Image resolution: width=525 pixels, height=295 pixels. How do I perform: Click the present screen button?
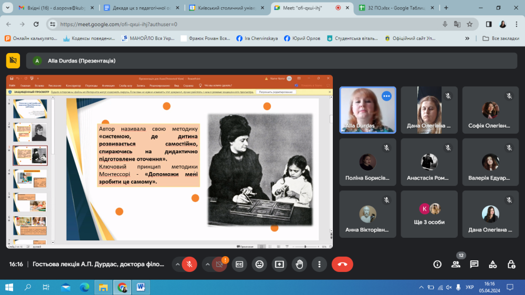279,264
